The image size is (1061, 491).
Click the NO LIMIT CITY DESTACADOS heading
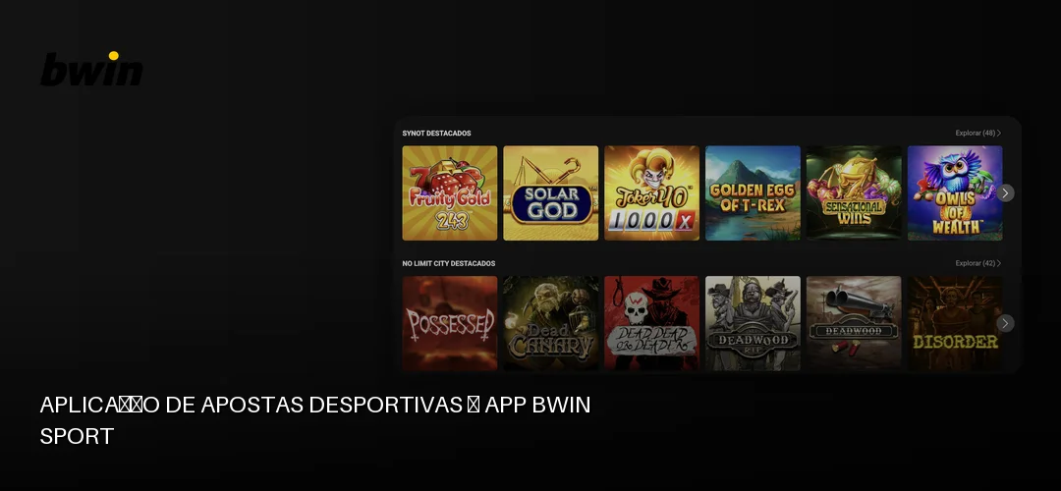[x=449, y=263]
